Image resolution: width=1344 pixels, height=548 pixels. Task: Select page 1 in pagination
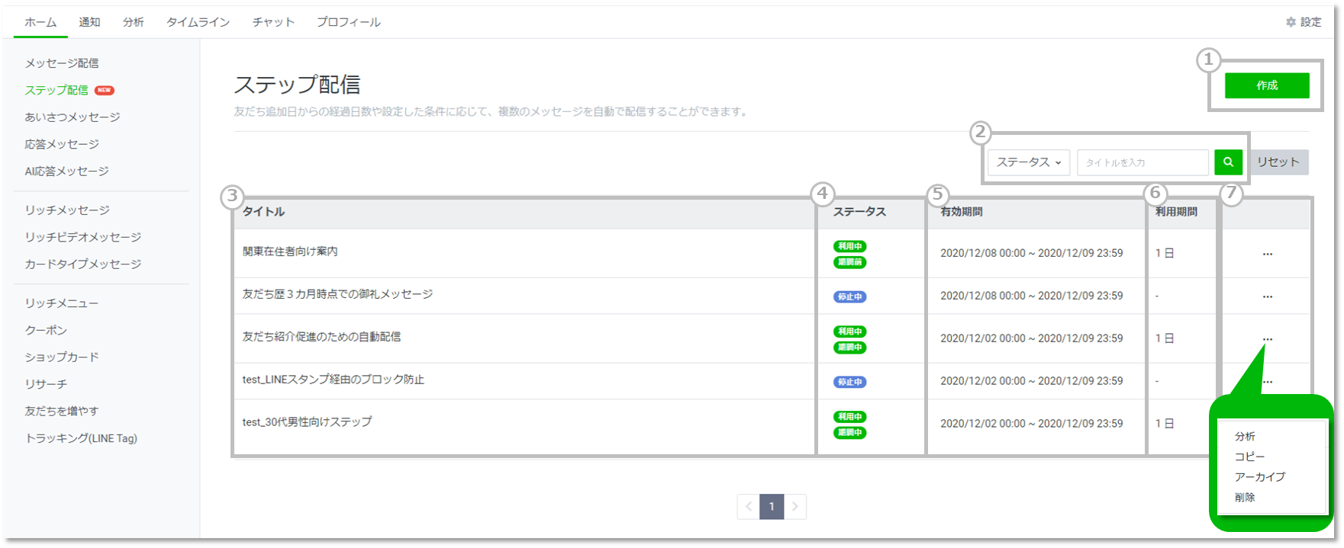(x=772, y=506)
